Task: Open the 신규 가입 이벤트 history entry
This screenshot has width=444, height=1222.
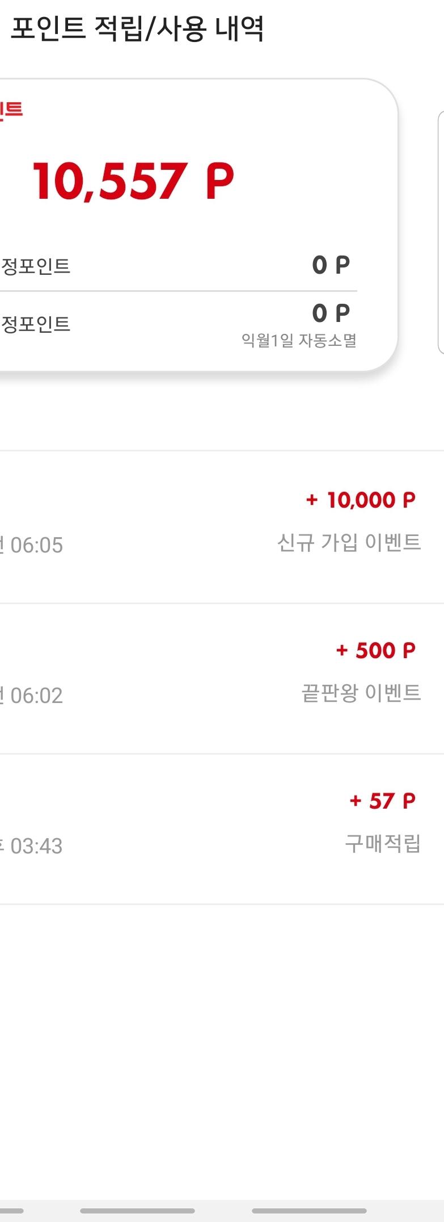Action: click(x=349, y=542)
